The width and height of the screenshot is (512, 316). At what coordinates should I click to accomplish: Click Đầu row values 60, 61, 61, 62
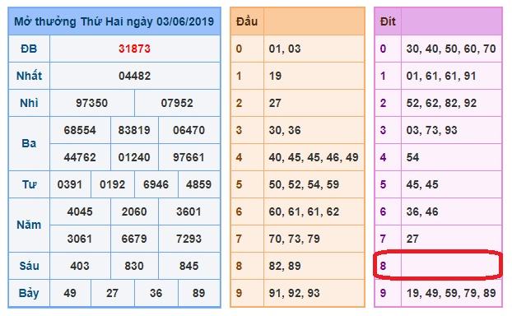tap(304, 211)
